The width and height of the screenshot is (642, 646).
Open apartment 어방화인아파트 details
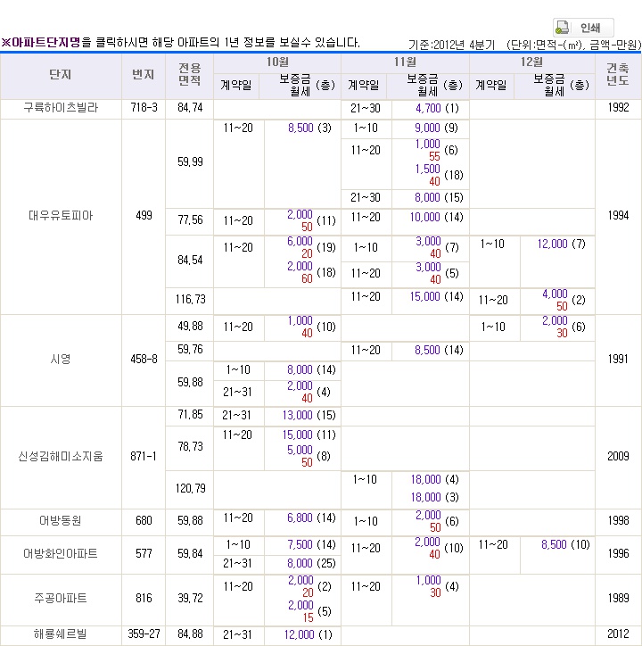point(61,554)
